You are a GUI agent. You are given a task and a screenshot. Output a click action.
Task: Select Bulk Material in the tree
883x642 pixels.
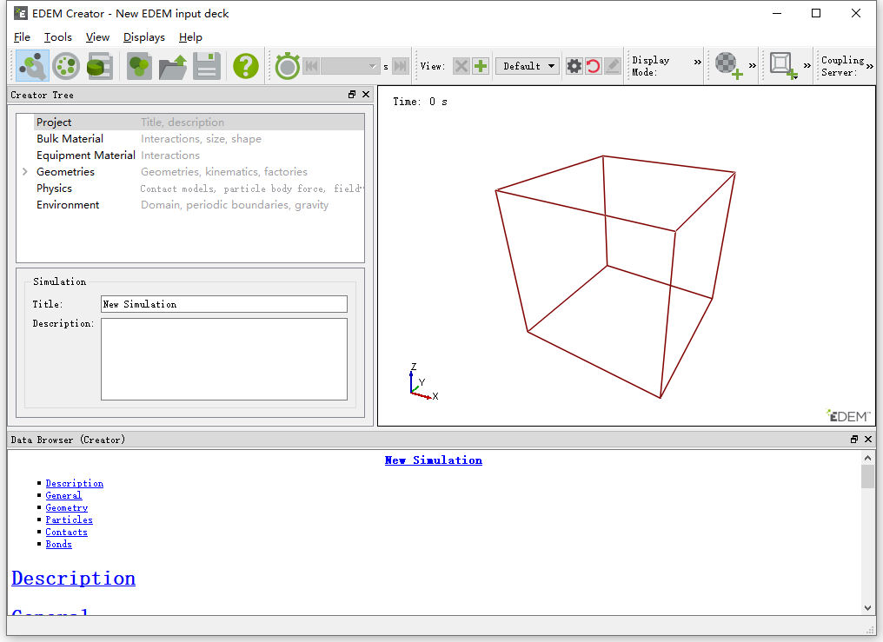pos(70,138)
